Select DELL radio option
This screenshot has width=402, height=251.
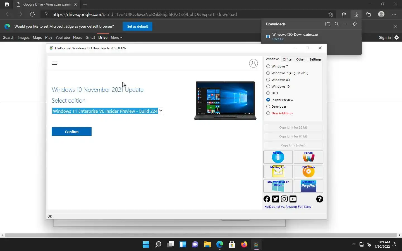pos(272,93)
